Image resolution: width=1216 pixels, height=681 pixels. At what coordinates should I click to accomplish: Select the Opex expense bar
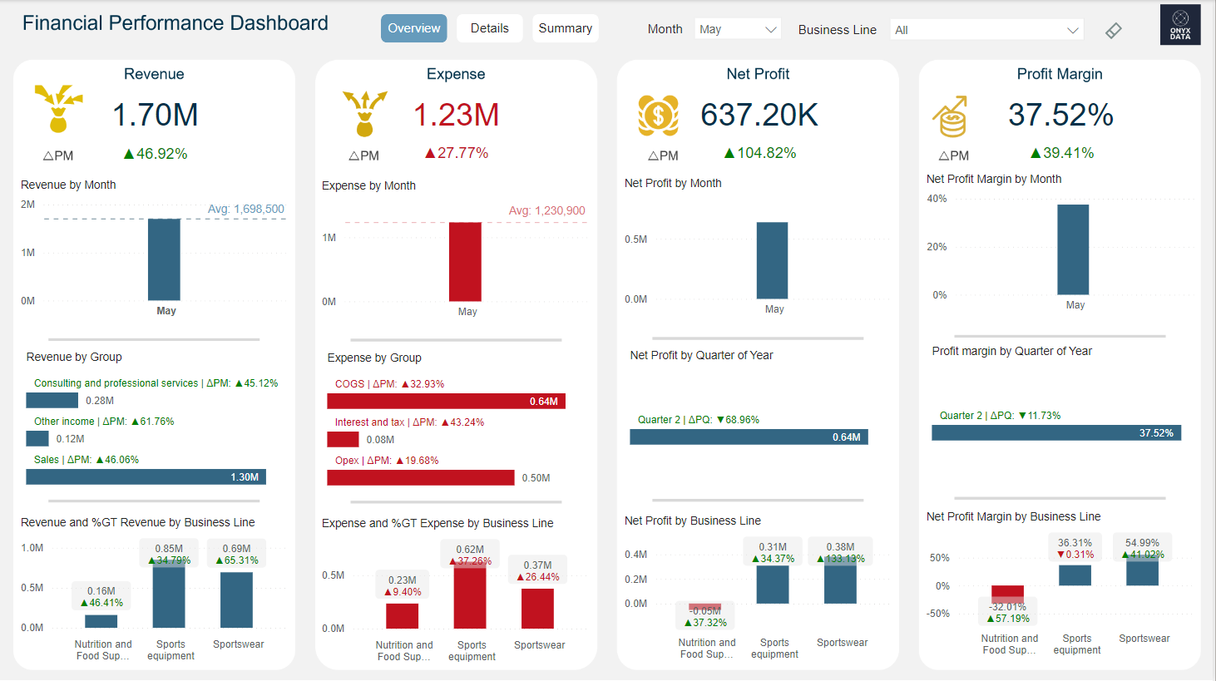(x=420, y=478)
